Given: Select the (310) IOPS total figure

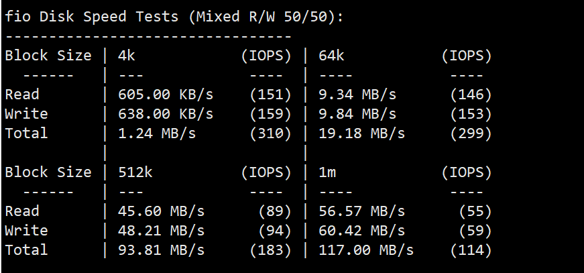Looking at the screenshot, I should 270,133.
